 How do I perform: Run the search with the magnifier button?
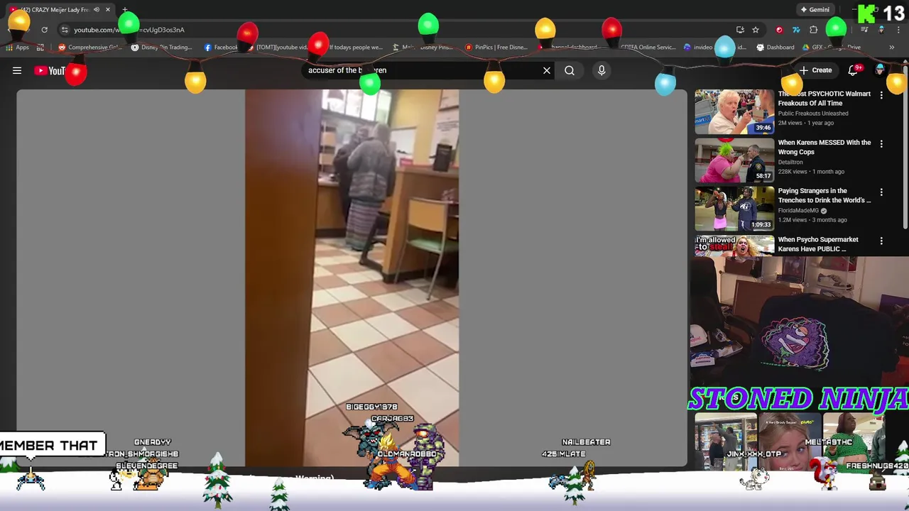tap(570, 70)
